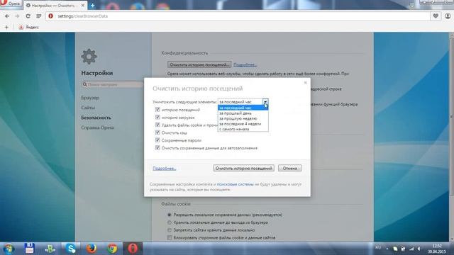Open Подробнее link under Конфиденциальность
This screenshot has height=255, width=454.
245,64
